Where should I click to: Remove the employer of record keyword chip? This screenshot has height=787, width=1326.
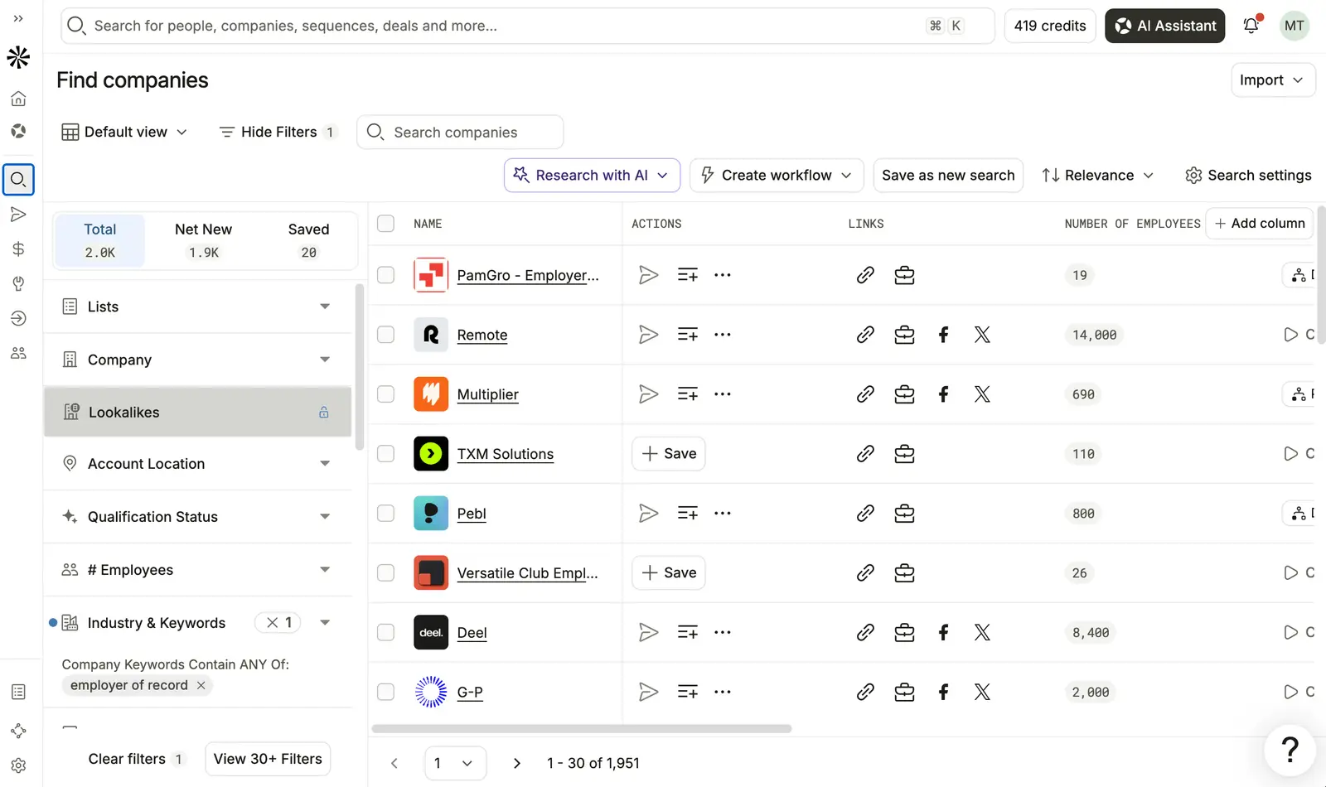[x=201, y=685]
